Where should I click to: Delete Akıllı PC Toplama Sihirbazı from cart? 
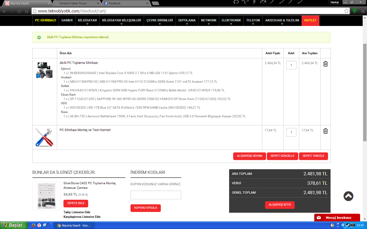point(325,64)
